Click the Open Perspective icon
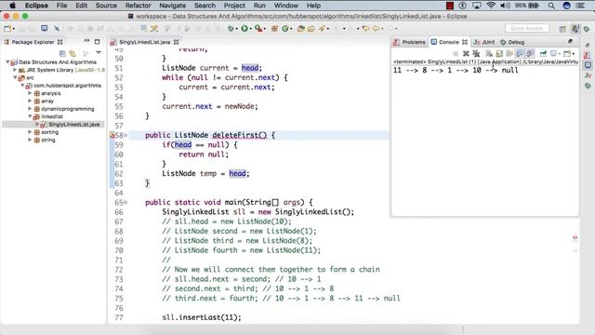Viewport: 595px width, 335px height. tap(562, 29)
